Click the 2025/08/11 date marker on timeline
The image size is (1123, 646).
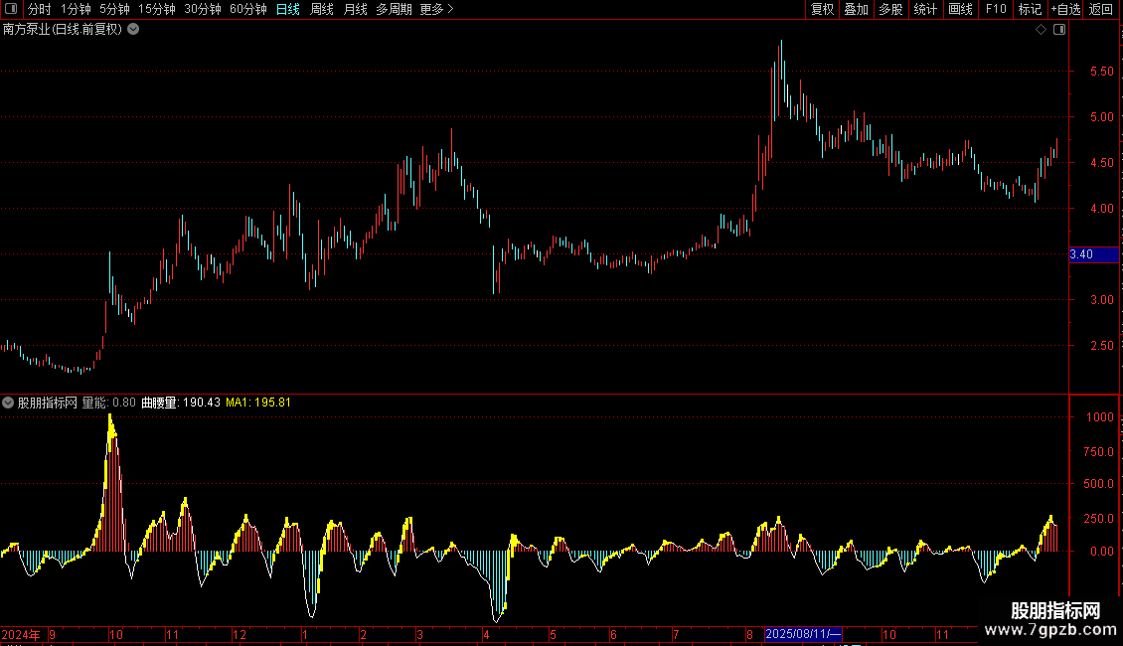coord(803,634)
